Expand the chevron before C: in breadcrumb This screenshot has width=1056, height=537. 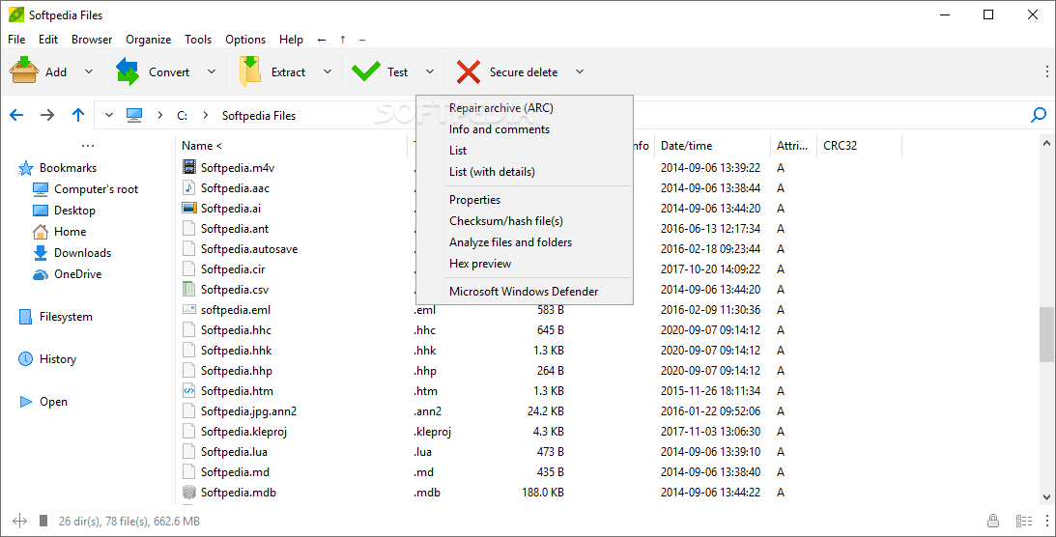pos(159,115)
